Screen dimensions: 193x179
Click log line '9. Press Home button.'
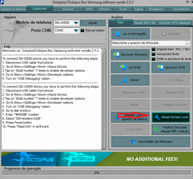tap(17, 123)
